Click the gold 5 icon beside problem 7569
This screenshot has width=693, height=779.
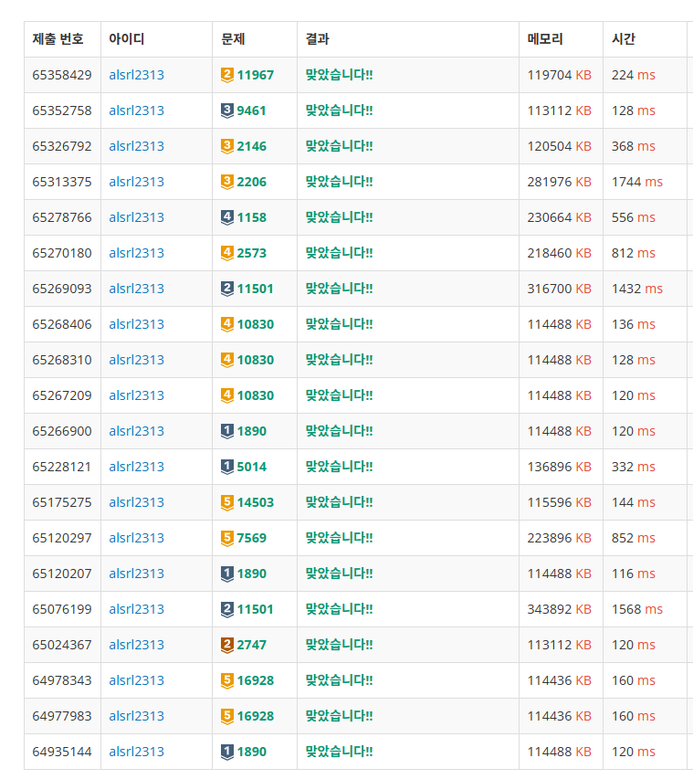tap(227, 538)
